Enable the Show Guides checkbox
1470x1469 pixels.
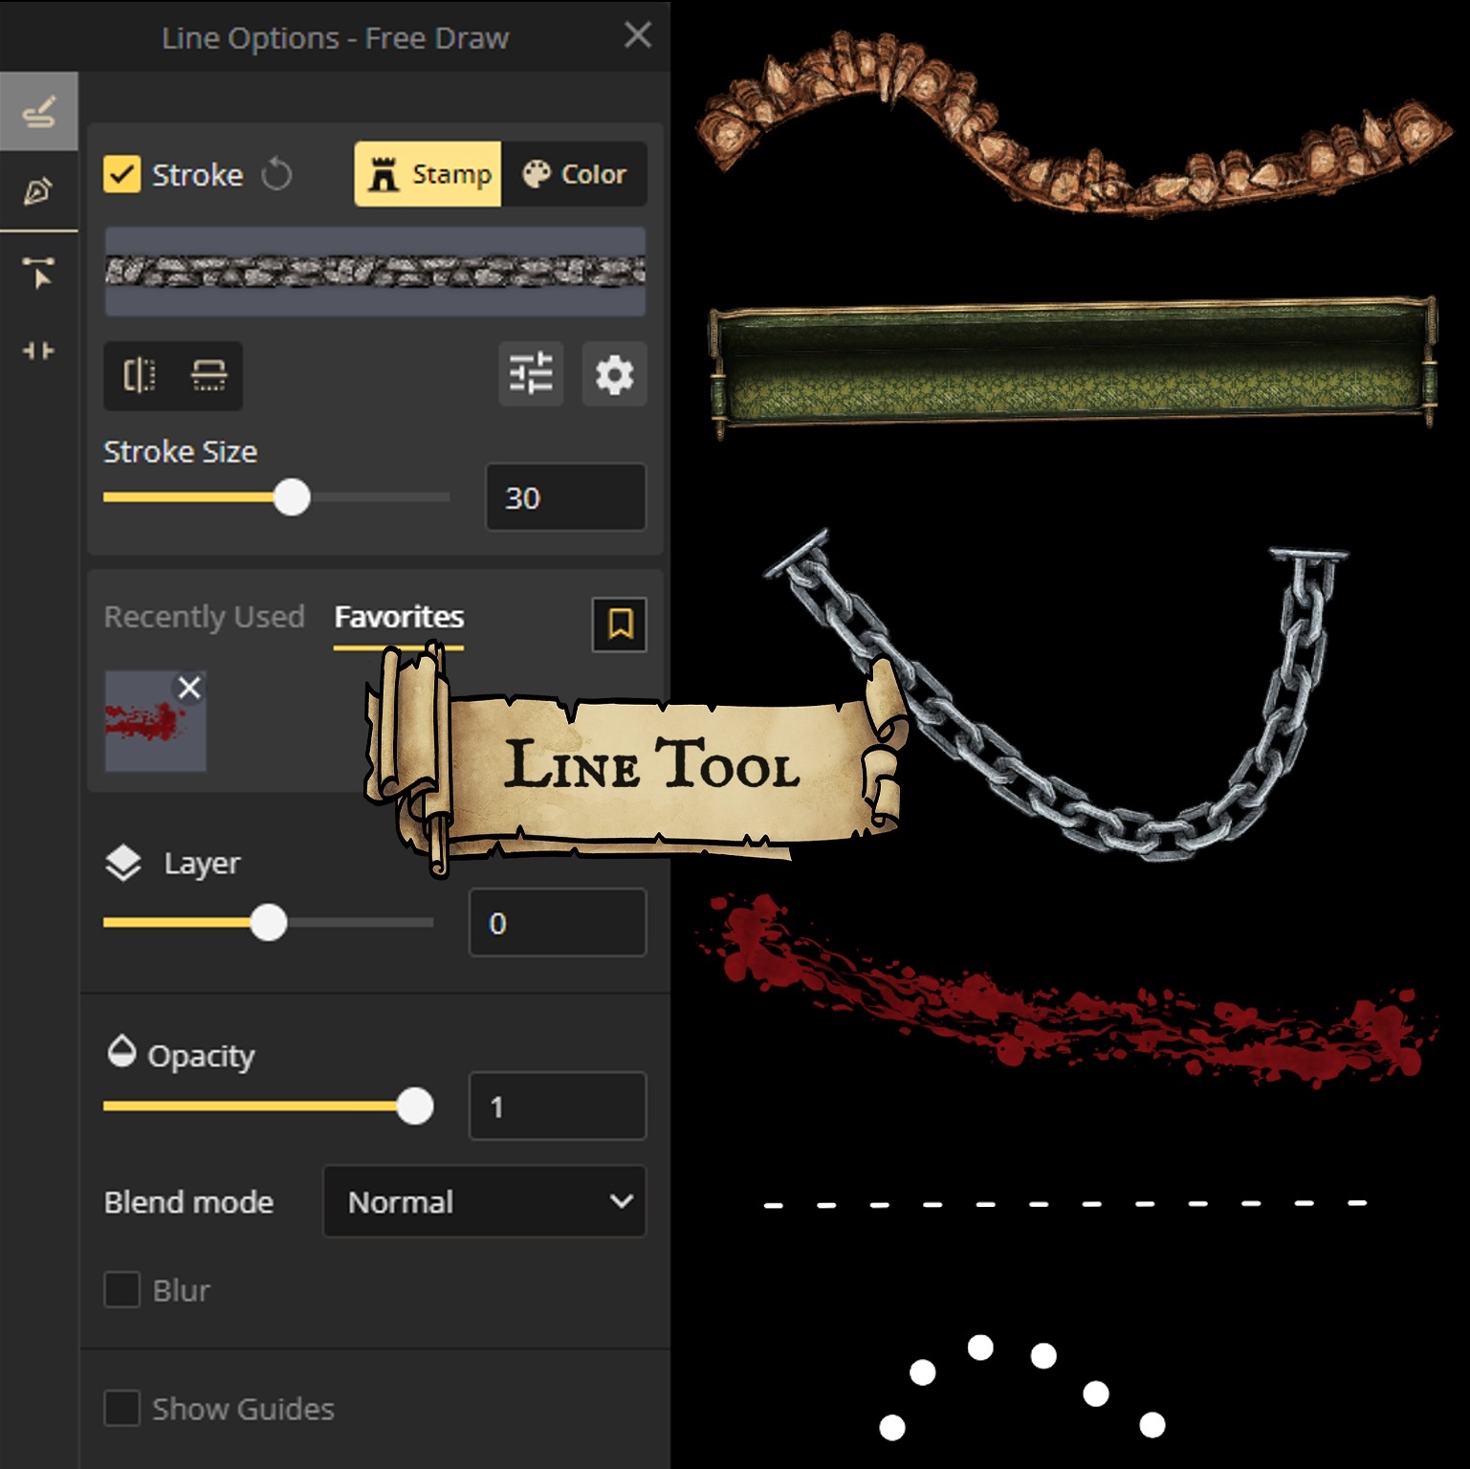[x=122, y=1408]
